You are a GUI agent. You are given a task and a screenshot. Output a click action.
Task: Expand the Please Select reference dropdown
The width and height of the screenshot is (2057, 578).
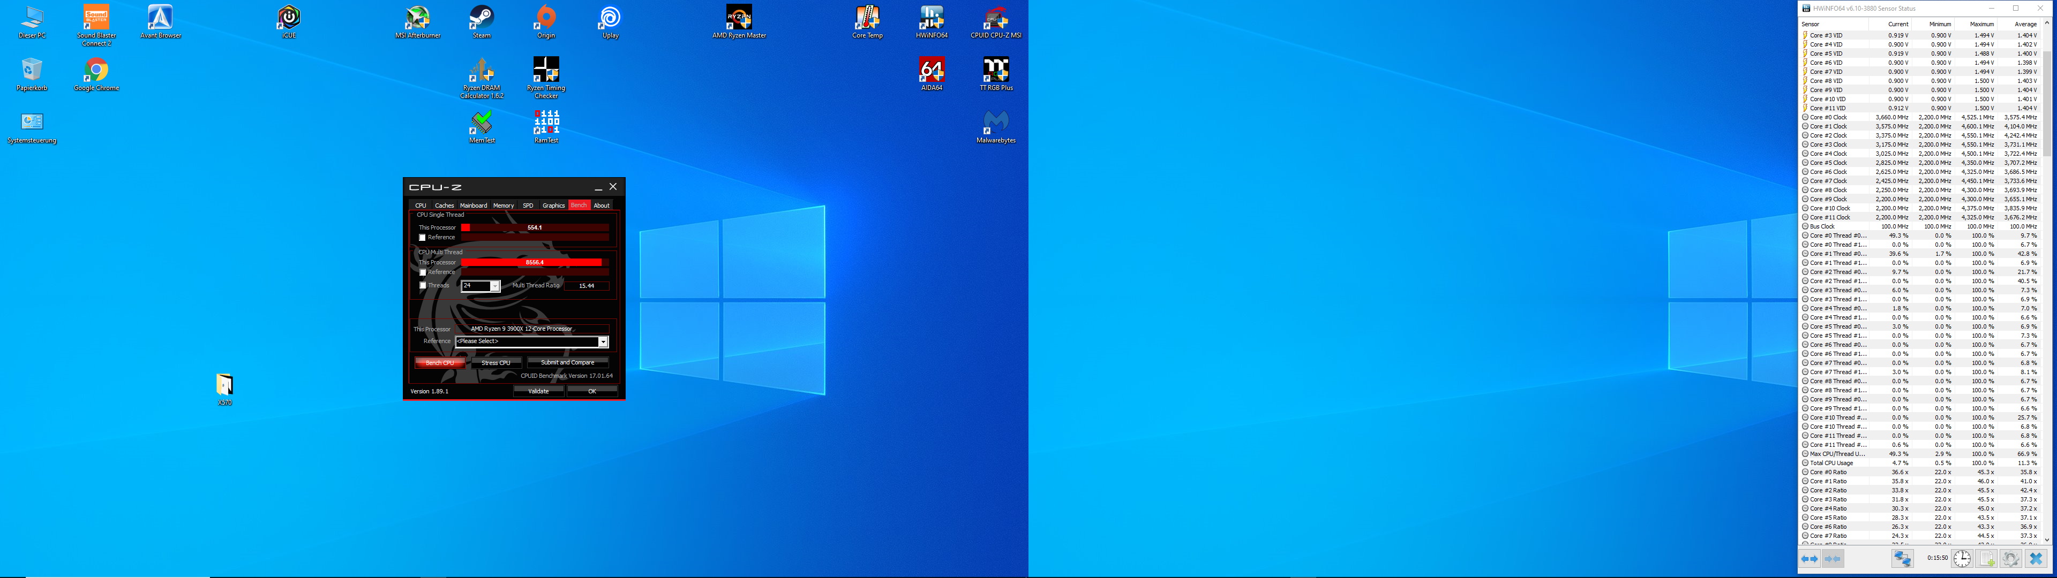(603, 341)
